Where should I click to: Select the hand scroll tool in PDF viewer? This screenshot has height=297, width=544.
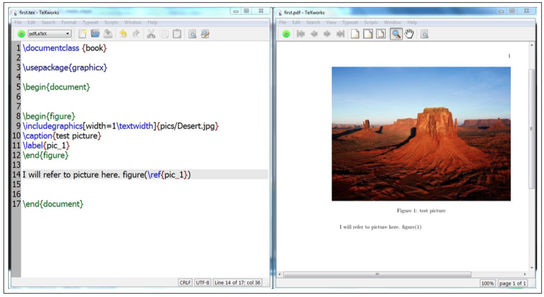409,33
